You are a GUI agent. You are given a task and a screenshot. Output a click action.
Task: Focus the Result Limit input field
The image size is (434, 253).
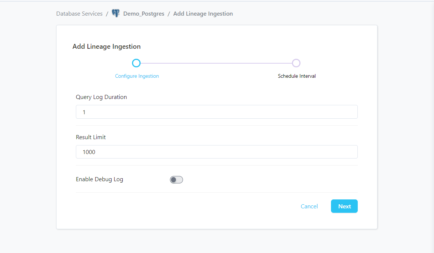pos(216,152)
